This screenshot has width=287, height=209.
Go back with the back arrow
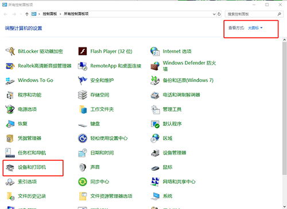(x=6, y=14)
